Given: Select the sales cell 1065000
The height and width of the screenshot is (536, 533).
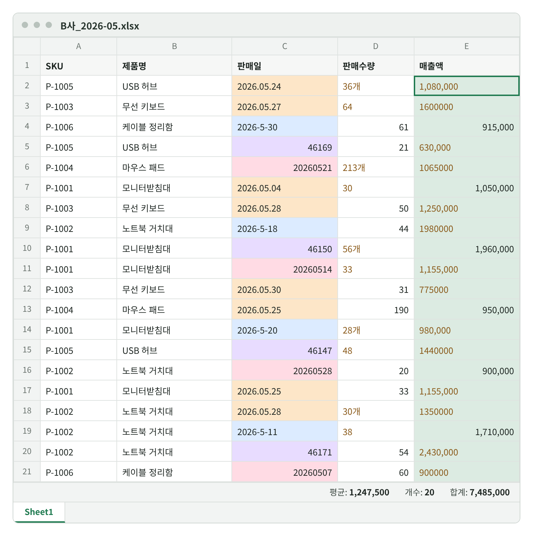Looking at the screenshot, I should click(467, 167).
